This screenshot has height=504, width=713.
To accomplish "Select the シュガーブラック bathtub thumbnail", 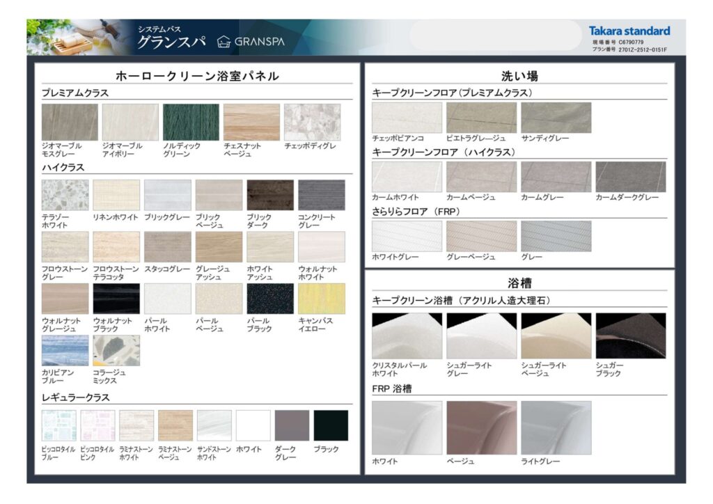I will (630, 336).
